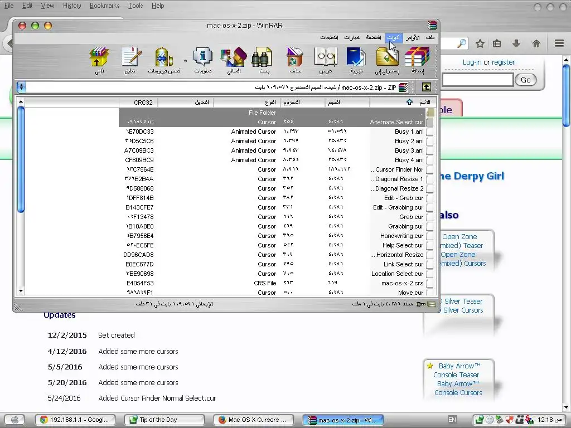Click the up-one-level arrow button in WinRAR

pos(427,87)
